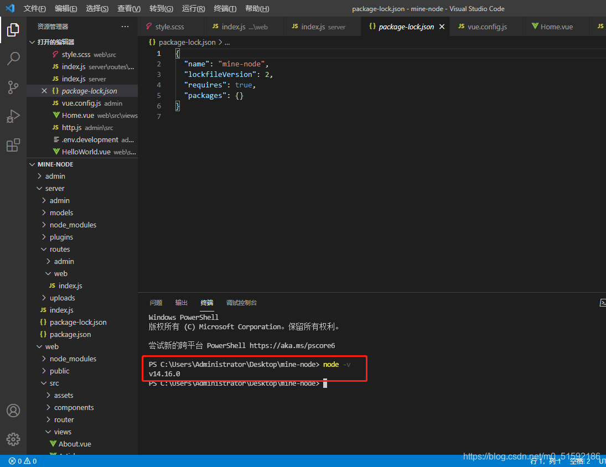Image resolution: width=606 pixels, height=467 pixels.
Task: Open the 文件(F) menu
Action: click(34, 8)
